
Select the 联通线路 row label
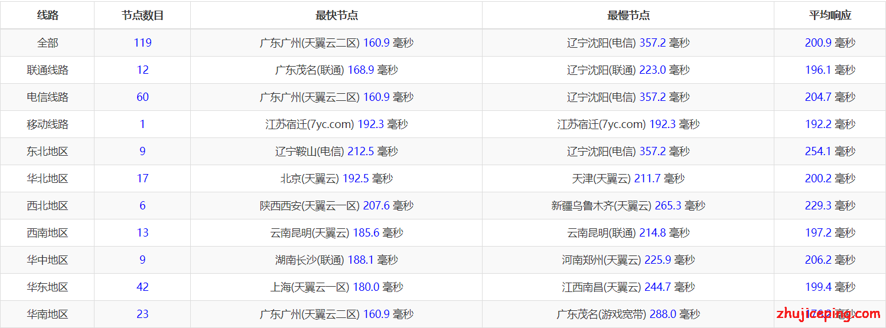coord(47,70)
